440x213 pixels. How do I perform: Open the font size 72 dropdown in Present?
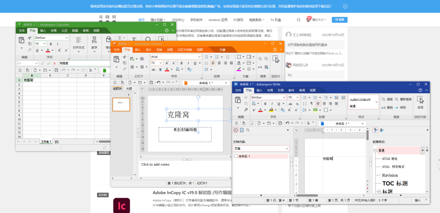161,63
